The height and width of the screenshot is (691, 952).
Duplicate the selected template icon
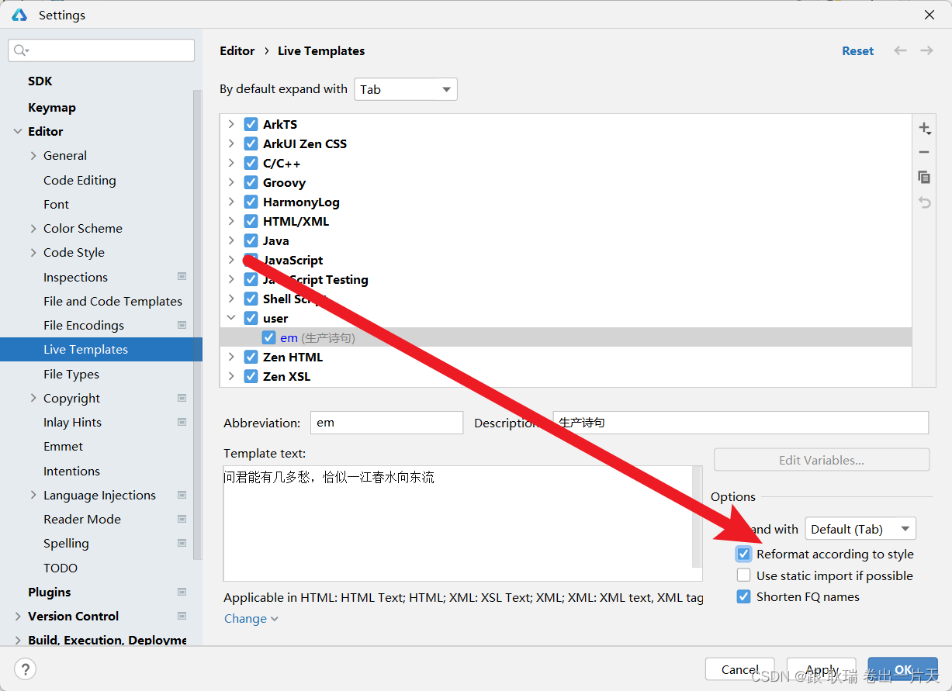pos(924,178)
